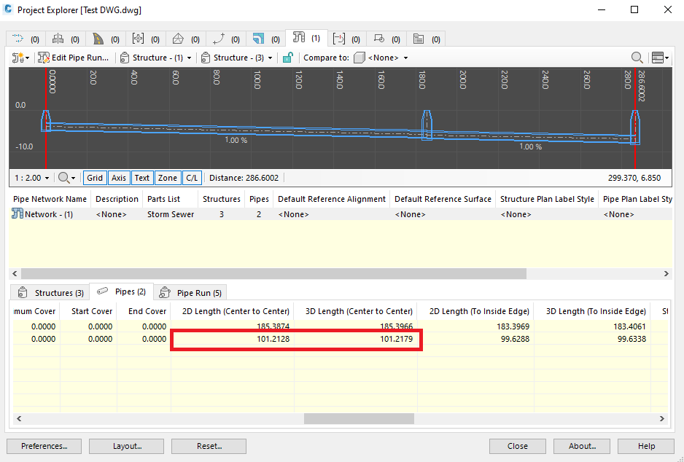Toggle the Text display button
The height and width of the screenshot is (462, 684).
[141, 178]
